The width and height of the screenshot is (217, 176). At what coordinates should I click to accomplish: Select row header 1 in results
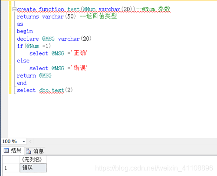[x=11, y=168]
